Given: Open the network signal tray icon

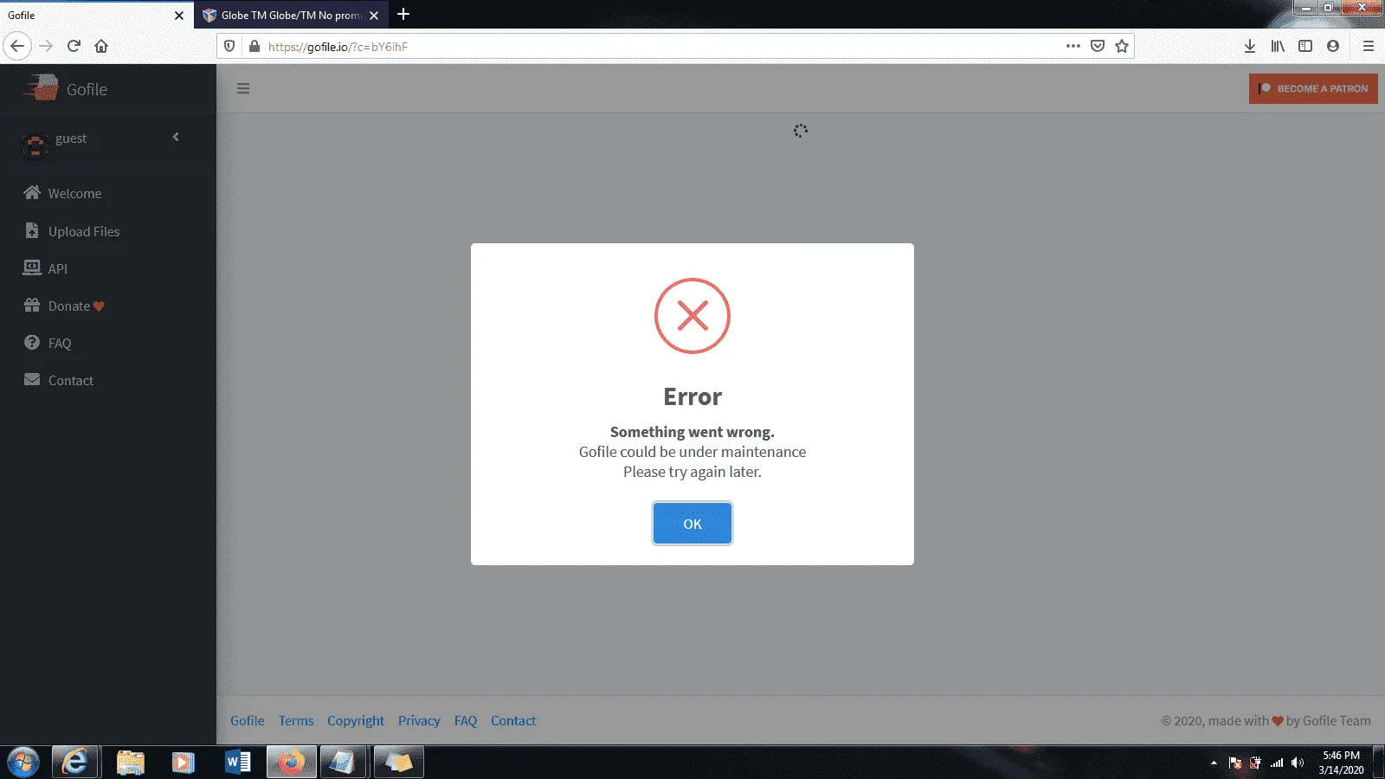Looking at the screenshot, I should tap(1277, 763).
